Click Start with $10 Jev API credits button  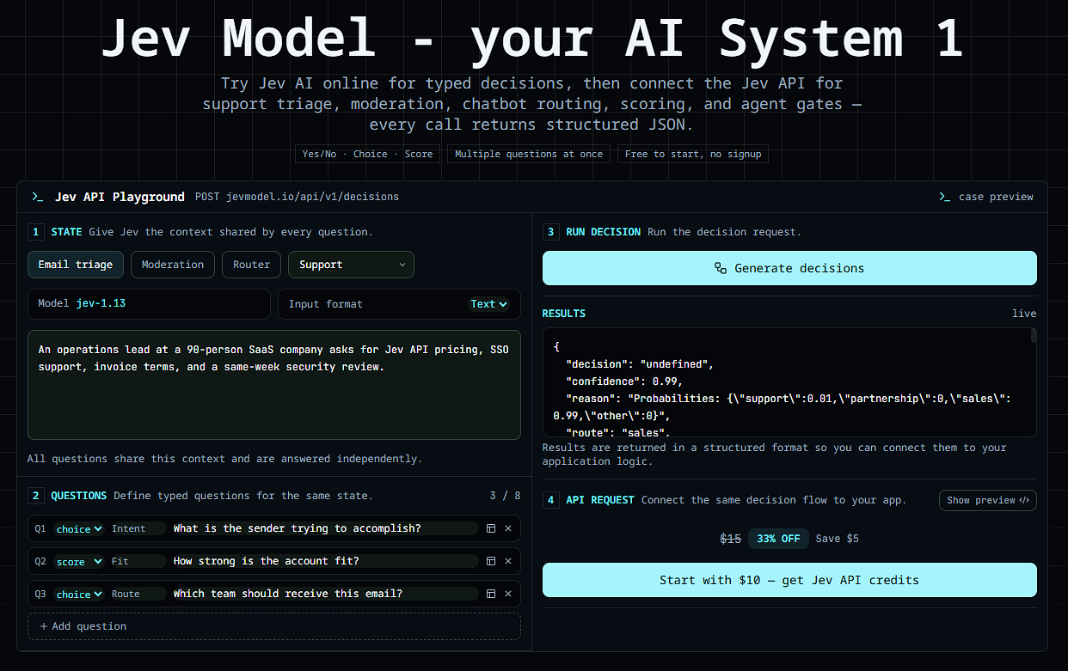coord(789,580)
